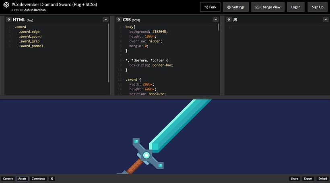The image size is (330, 183).
Task: Fork this pen
Action: click(x=210, y=7)
